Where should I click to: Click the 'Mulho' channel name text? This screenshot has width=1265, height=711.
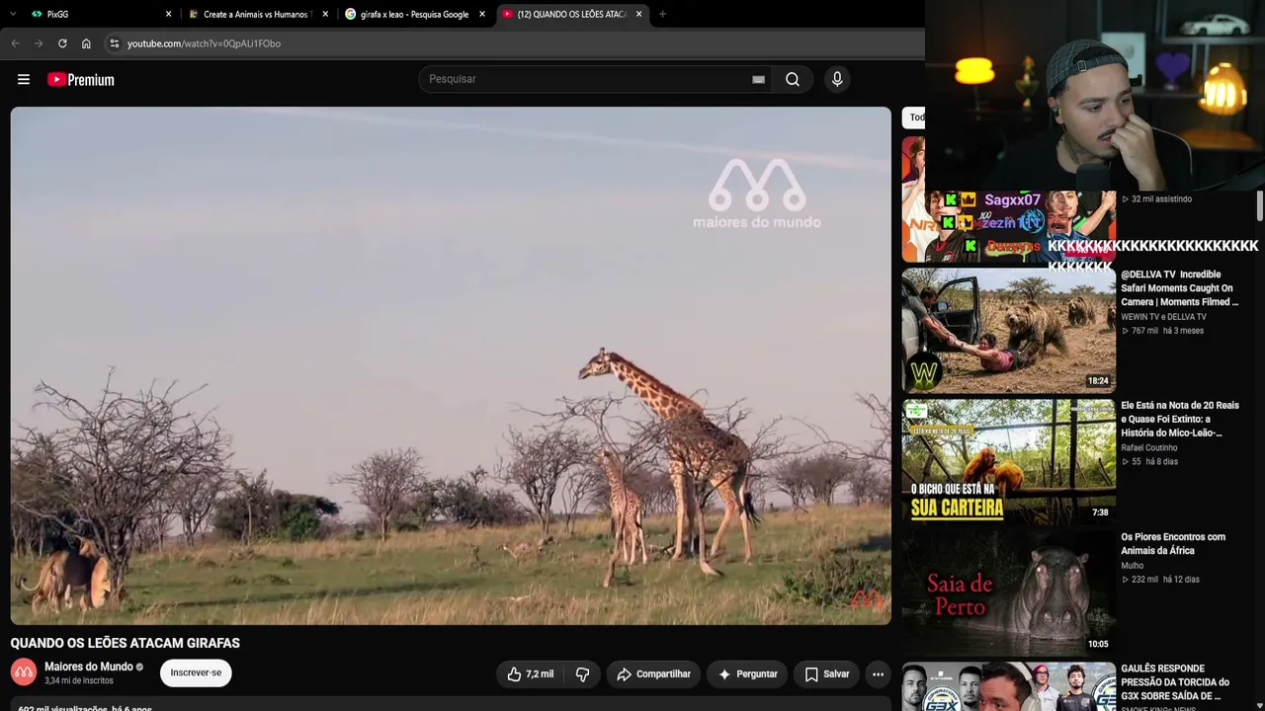coord(1132,566)
